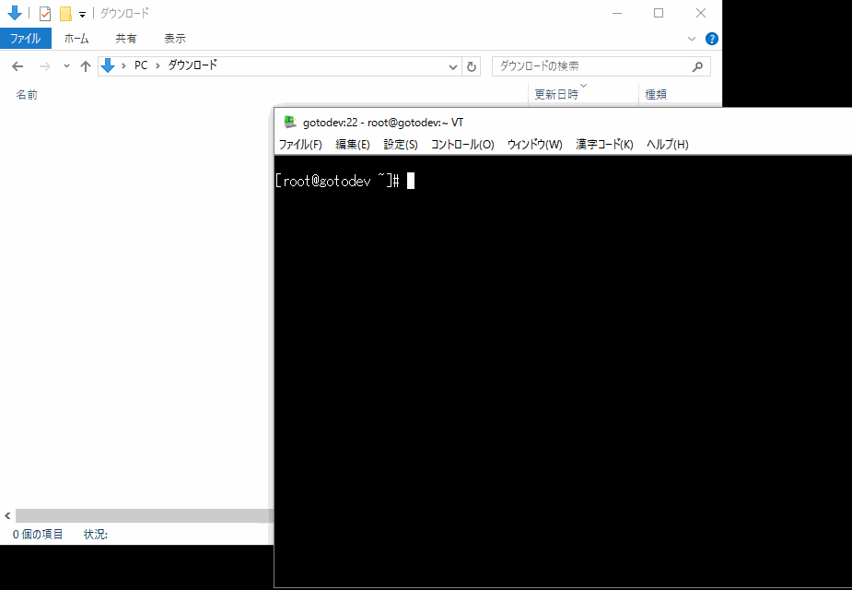Viewport: 852px width, 590px height.
Task: Maximize the Explorer window
Action: click(659, 13)
